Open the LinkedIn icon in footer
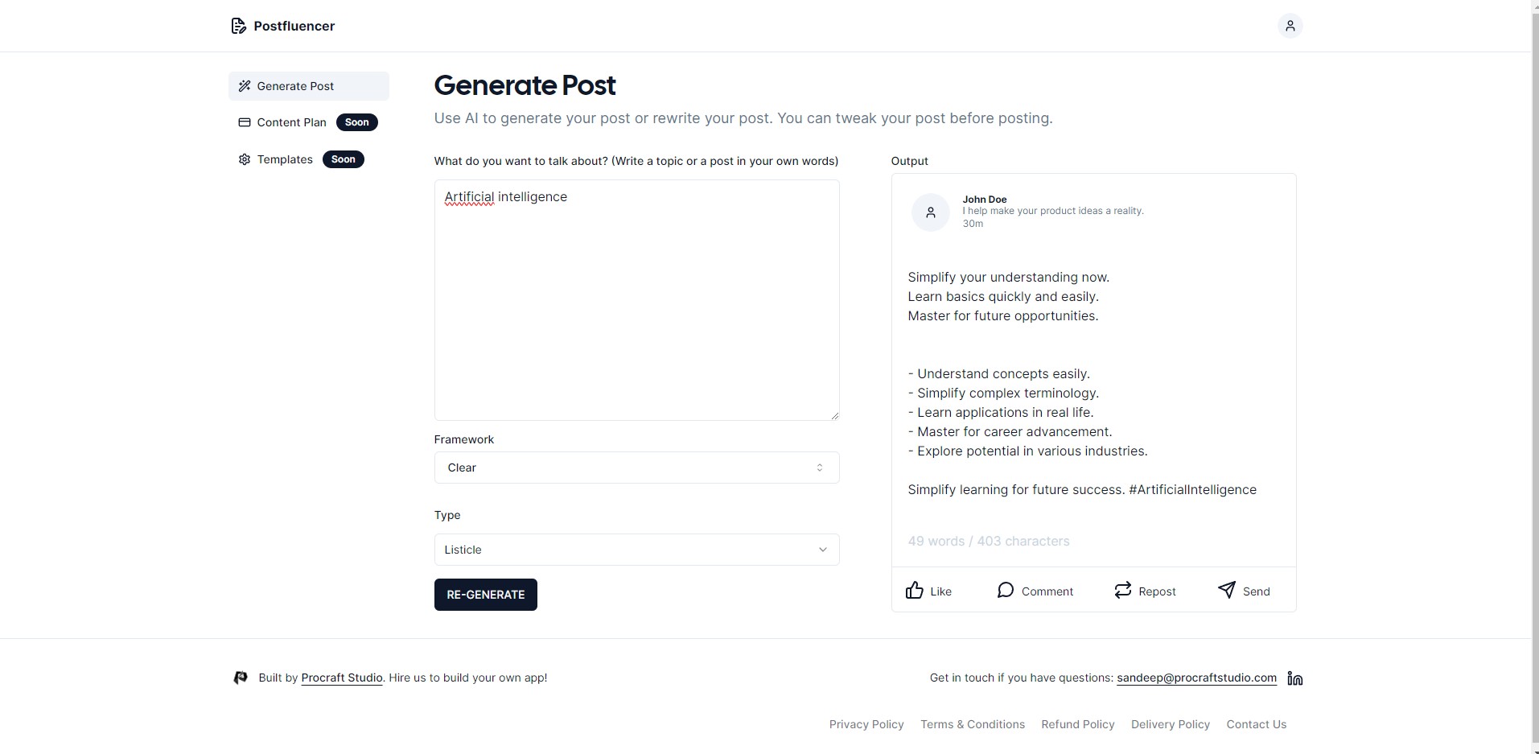Viewport: 1539px width, 754px height. (1294, 678)
